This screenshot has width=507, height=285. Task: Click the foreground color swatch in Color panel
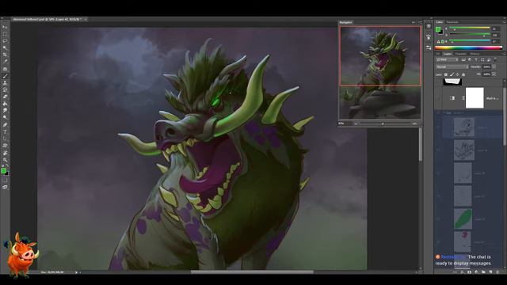438,29
